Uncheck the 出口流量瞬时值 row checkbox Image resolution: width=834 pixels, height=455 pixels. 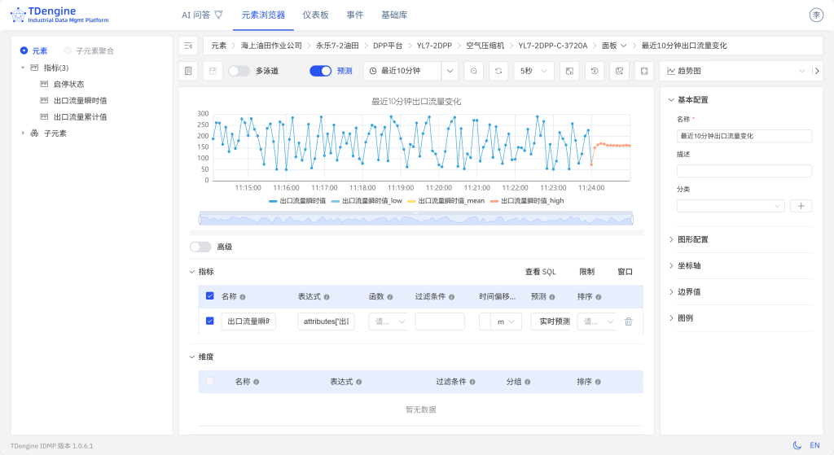click(x=209, y=321)
